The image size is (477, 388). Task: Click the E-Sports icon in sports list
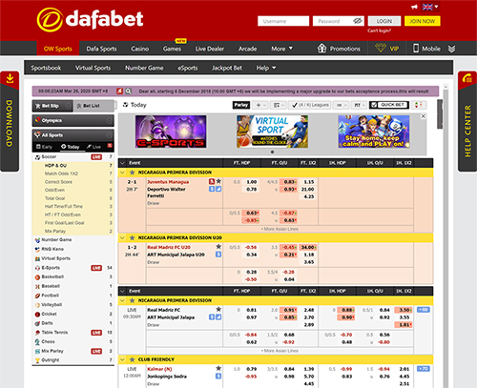[37, 268]
